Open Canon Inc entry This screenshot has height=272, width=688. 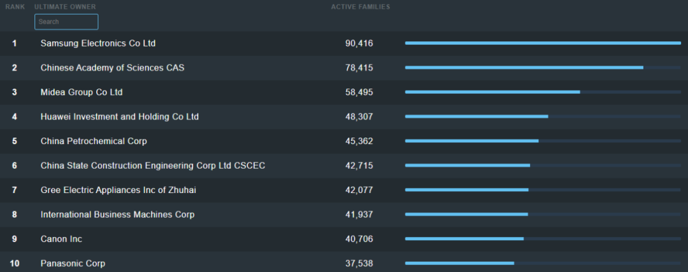pyautogui.click(x=61, y=239)
